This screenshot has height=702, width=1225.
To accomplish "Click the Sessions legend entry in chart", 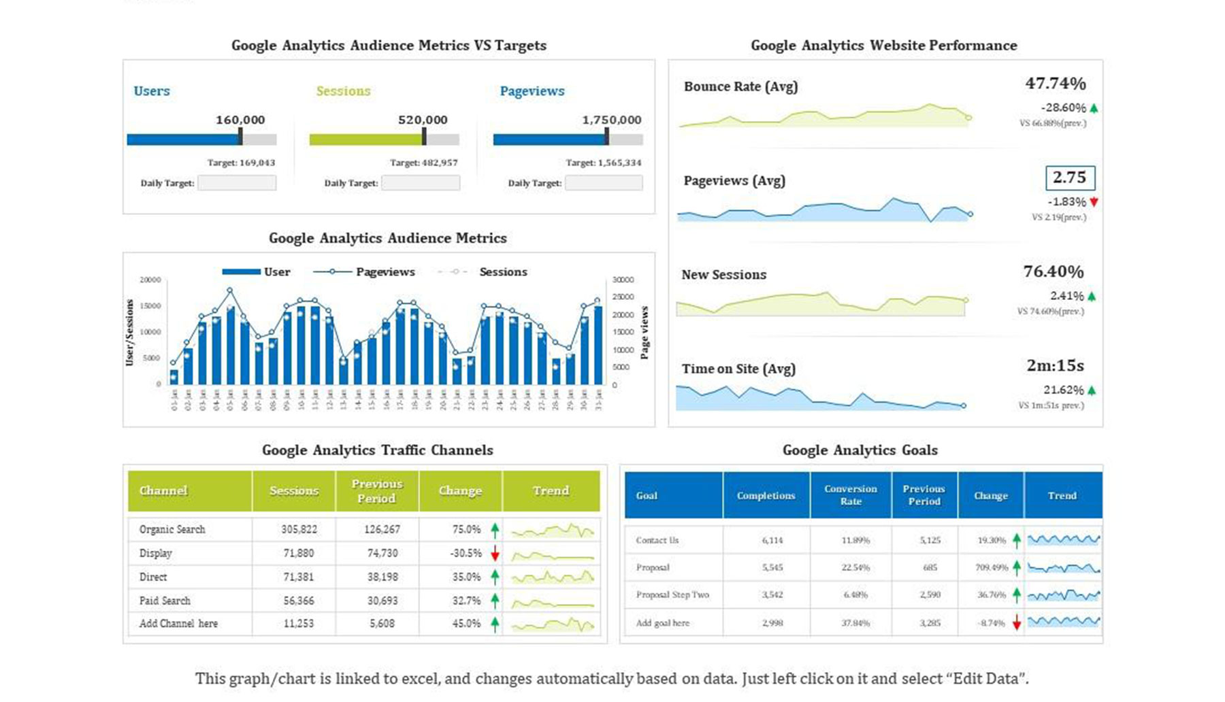I will click(483, 271).
